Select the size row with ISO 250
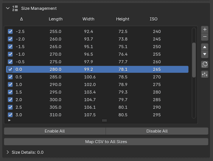 click(97, 47)
